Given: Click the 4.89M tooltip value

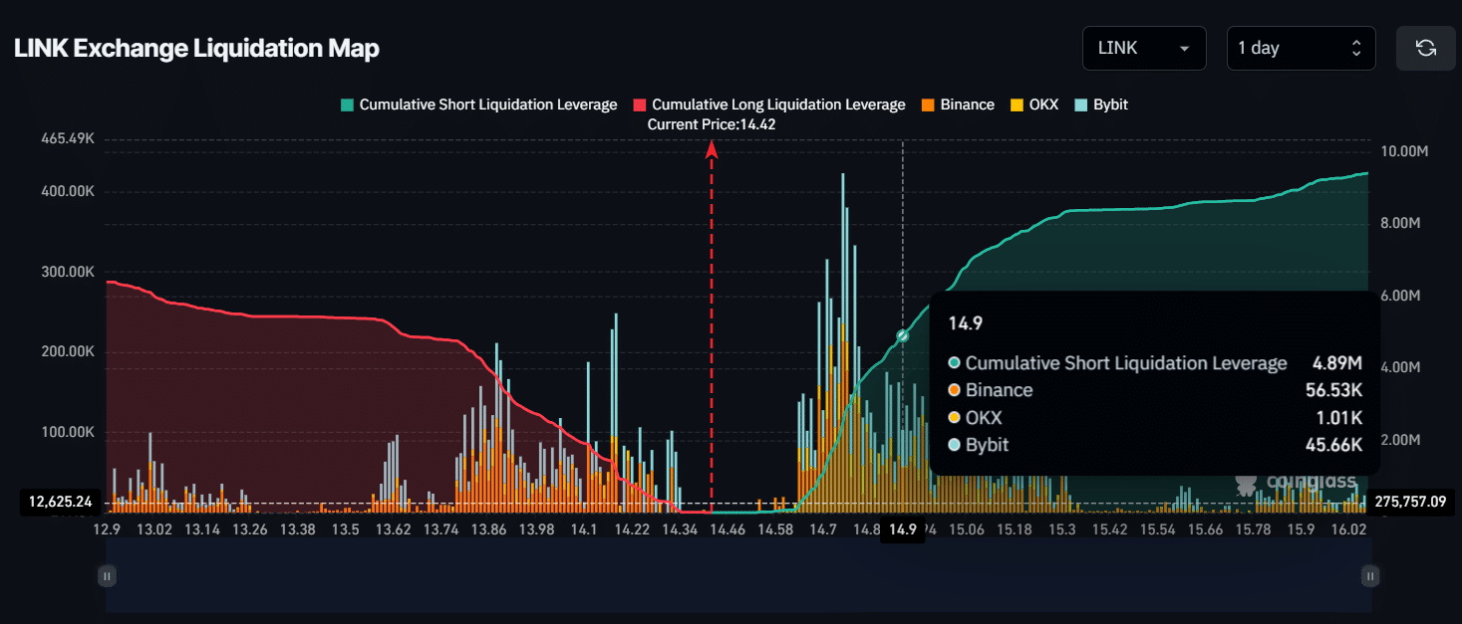Looking at the screenshot, I should click(1337, 363).
